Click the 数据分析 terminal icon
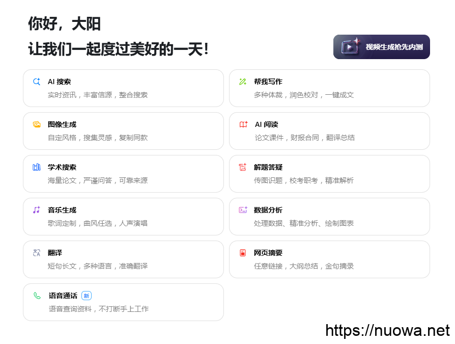This screenshot has width=455, height=344. click(243, 210)
